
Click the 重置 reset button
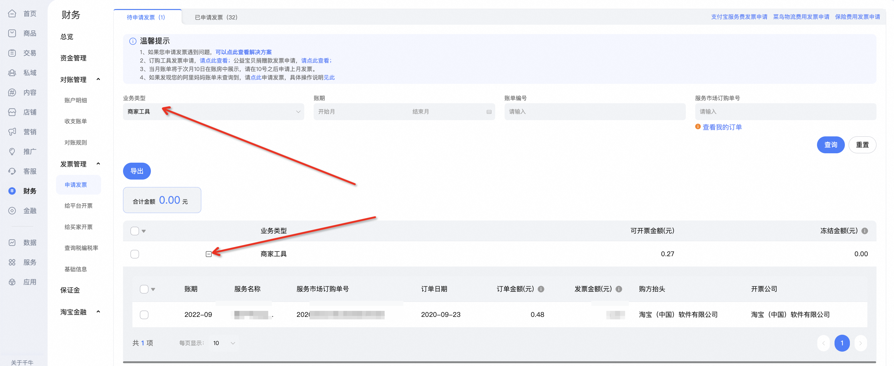(862, 145)
